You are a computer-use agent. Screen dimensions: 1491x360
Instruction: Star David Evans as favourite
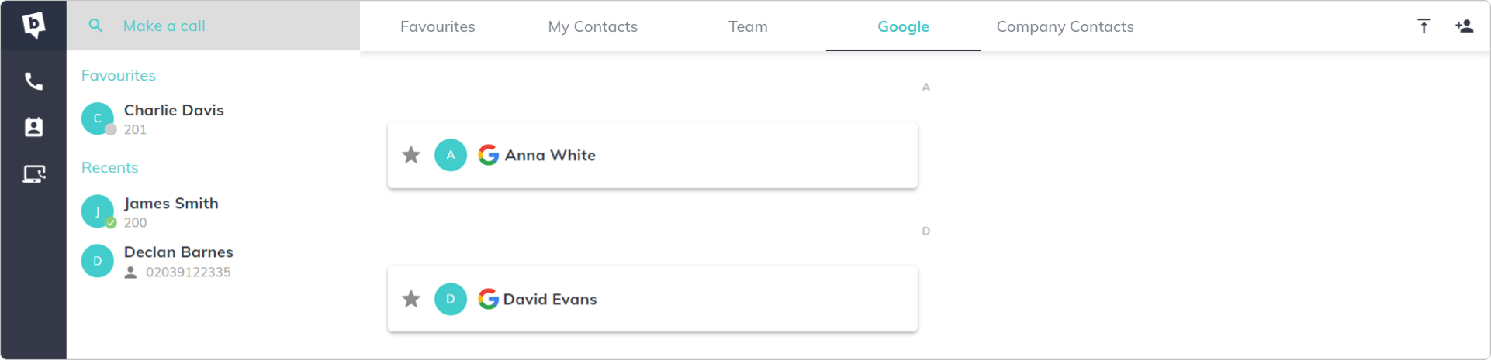pos(411,299)
